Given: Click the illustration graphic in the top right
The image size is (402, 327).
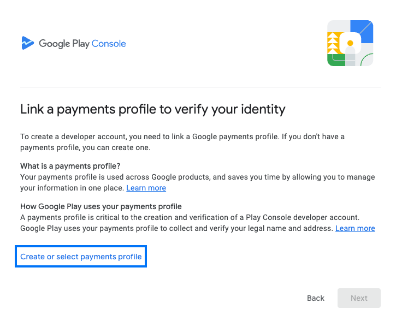Looking at the screenshot, I should pyautogui.click(x=350, y=43).
